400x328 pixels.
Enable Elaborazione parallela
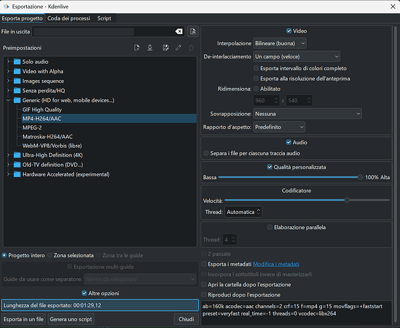[x=270, y=227]
